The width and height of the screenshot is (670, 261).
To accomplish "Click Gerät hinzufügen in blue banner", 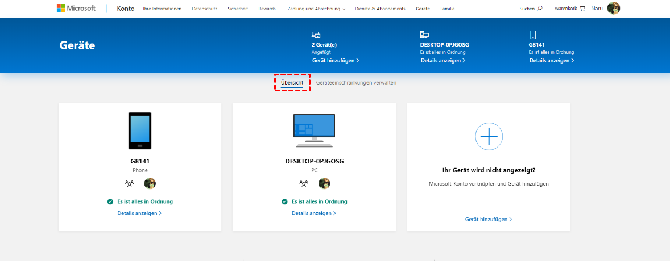I will (x=336, y=61).
